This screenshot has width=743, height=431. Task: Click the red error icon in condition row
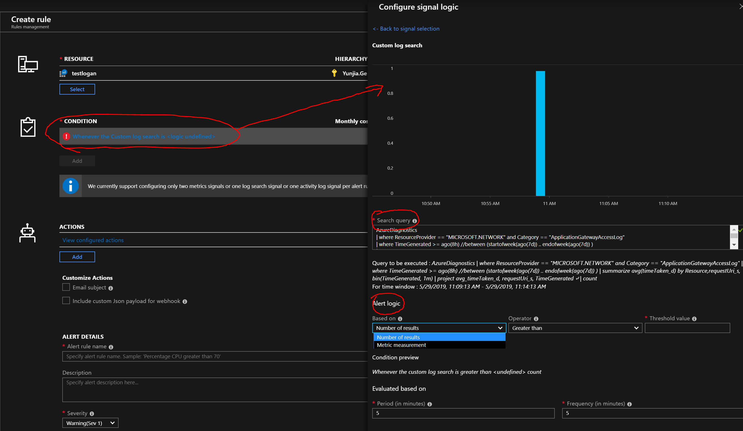[x=66, y=136]
